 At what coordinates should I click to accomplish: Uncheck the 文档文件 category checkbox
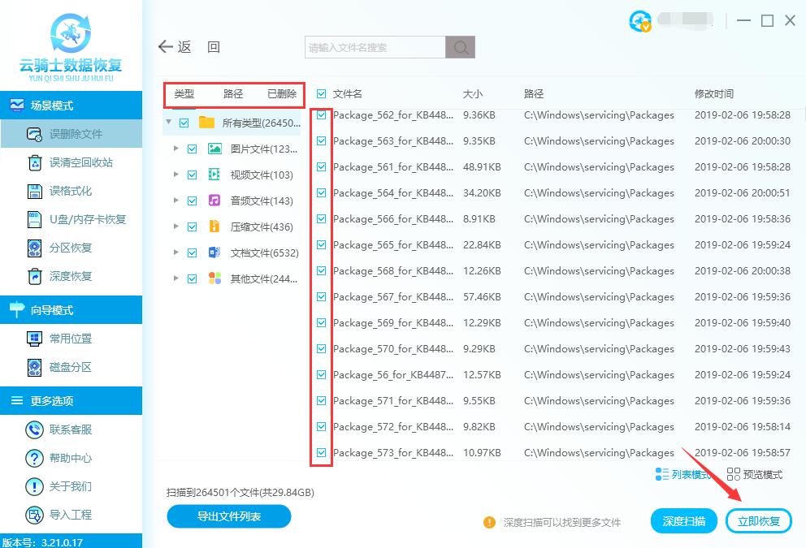193,252
